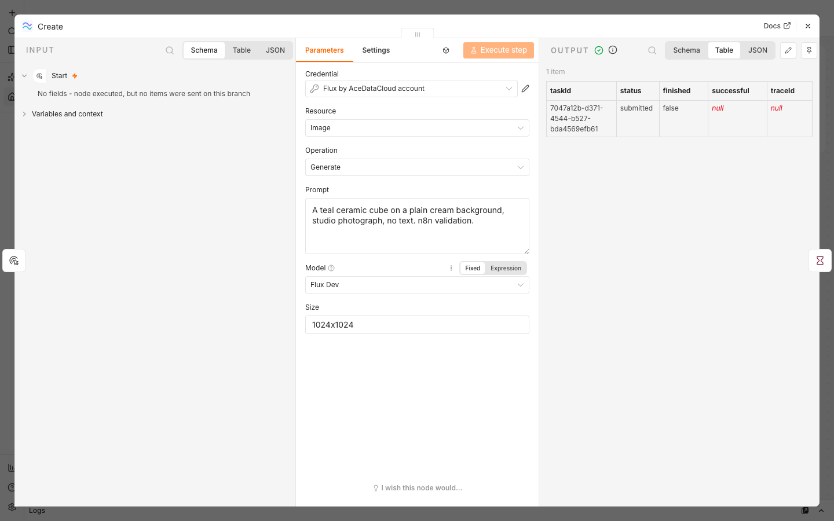This screenshot has height=521, width=834.
Task: Expand the Logs panel chevron
Action: coord(821,511)
